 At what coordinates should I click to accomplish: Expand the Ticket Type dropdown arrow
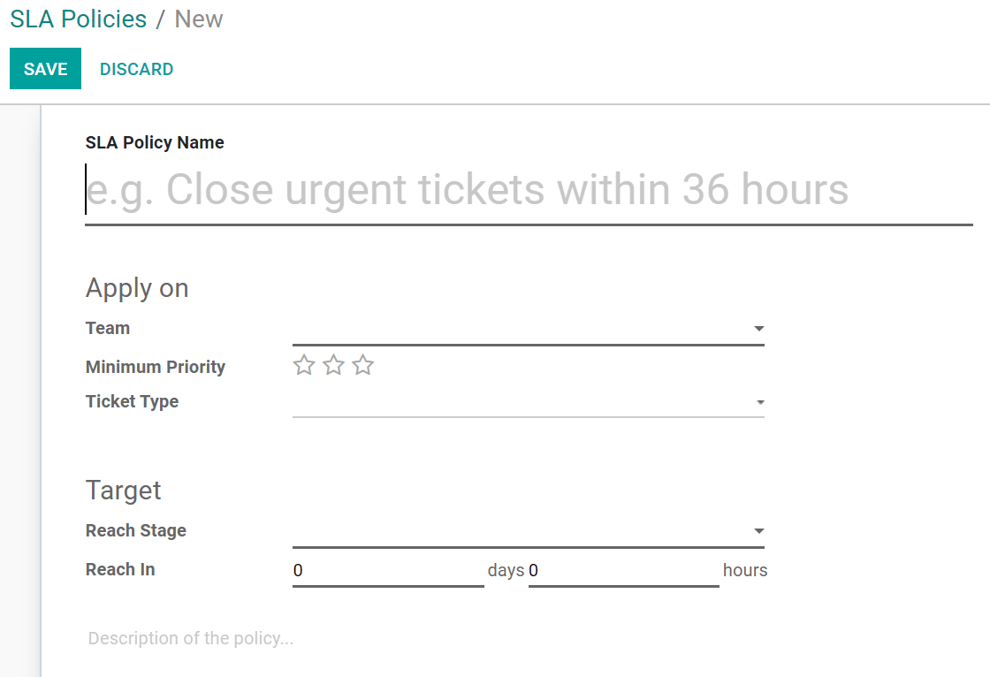pos(758,403)
